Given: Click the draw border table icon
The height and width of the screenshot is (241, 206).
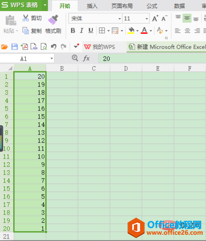Looking at the screenshot, I should [115, 30].
